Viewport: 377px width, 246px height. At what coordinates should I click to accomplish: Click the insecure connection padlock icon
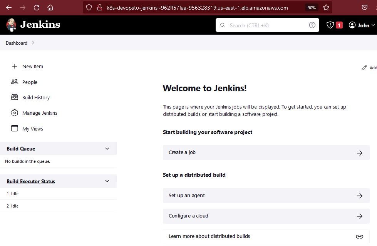[99, 7]
